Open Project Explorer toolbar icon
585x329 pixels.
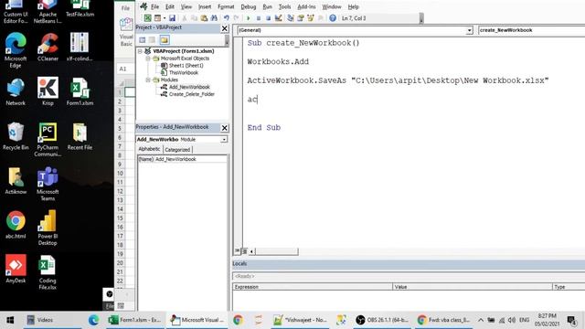[291, 18]
